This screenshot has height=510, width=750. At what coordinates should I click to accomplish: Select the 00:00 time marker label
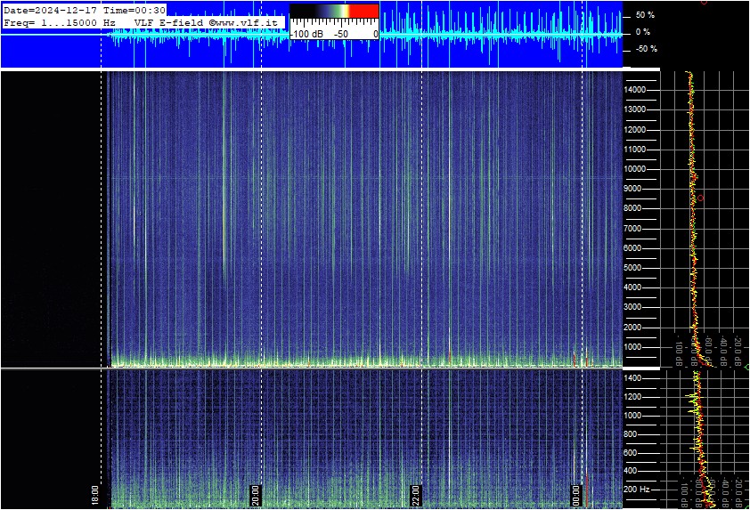576,495
